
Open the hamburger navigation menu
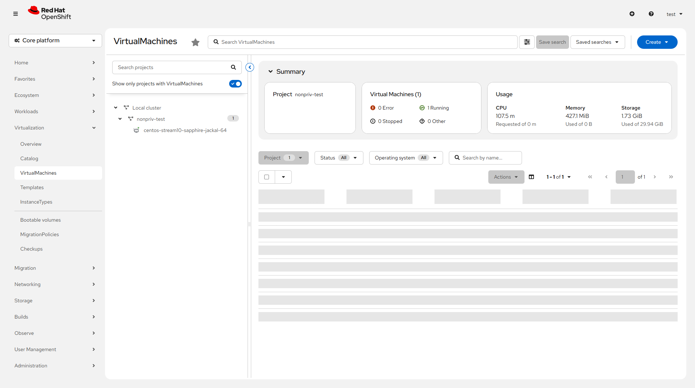(16, 14)
